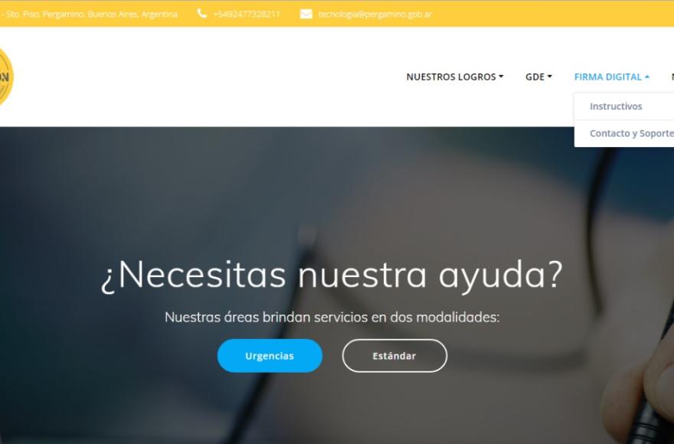
Task: Click the tecnologia@pergamino.gob.ar email address
Action: pos(375,15)
